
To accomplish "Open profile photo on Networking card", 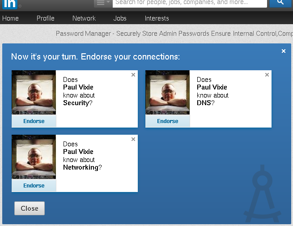I will coord(34,157).
